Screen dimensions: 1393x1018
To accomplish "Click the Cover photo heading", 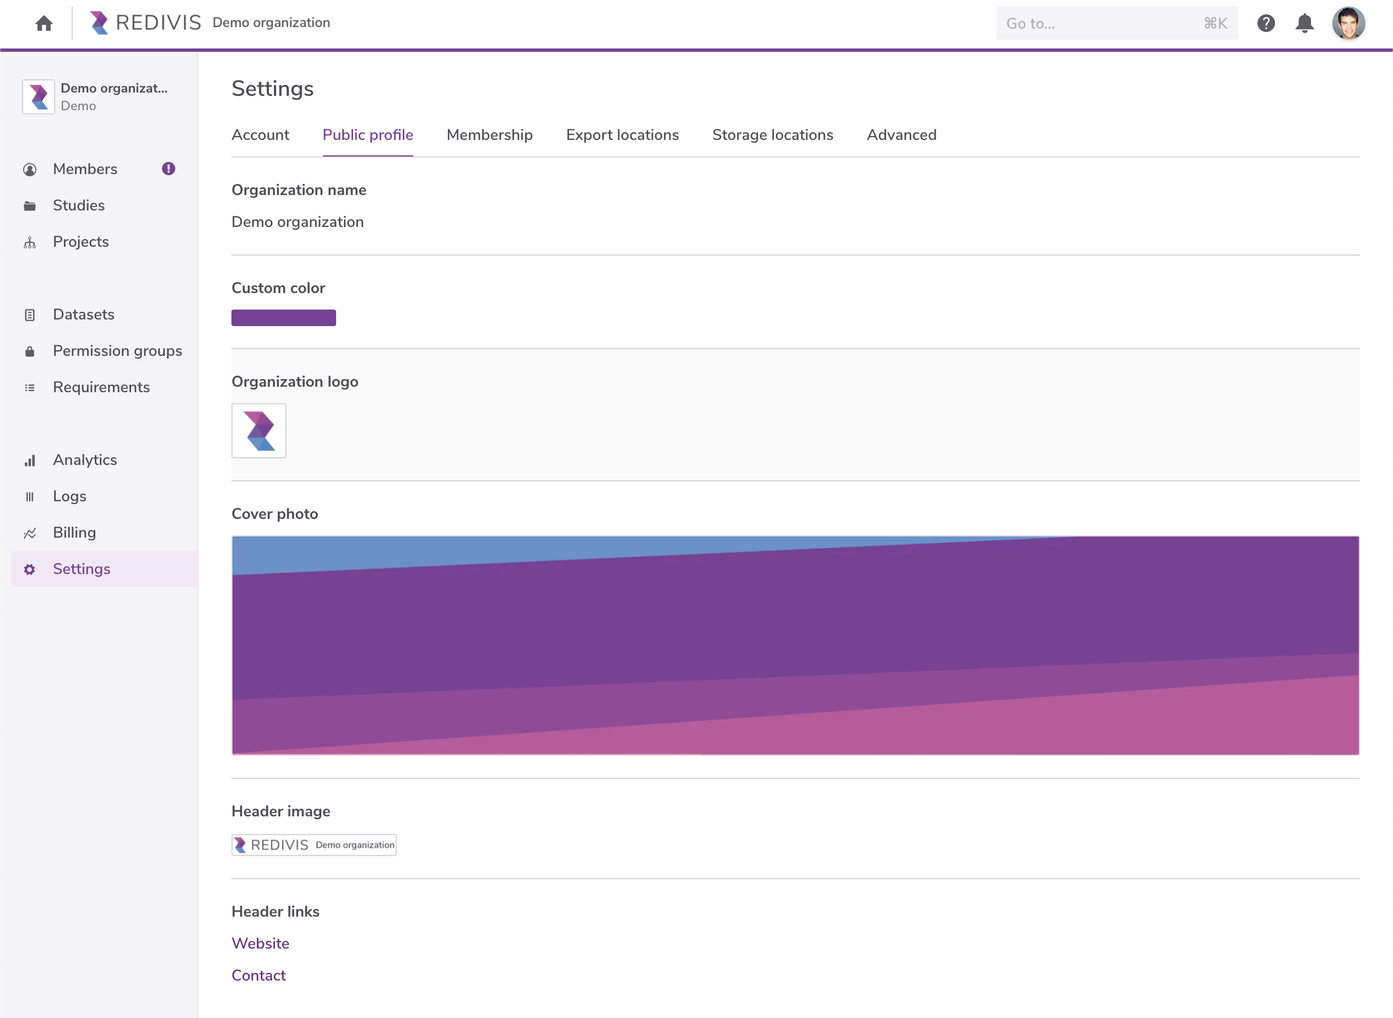I will [274, 514].
